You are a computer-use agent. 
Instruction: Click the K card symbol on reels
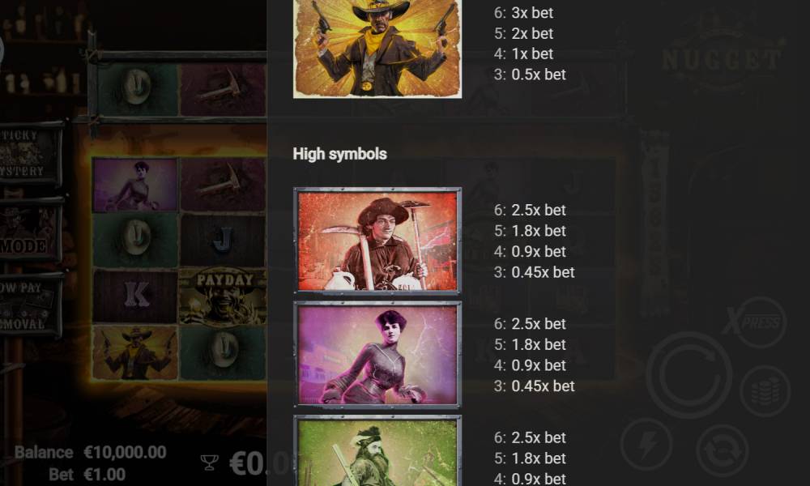135,296
